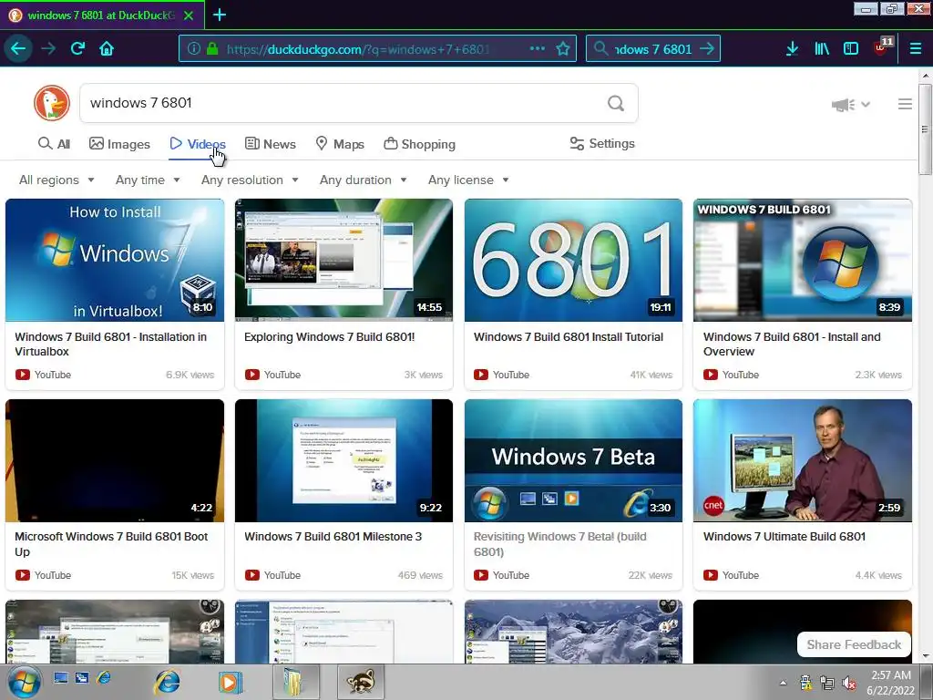Close the DuckDuckGo browser tab

coord(189,15)
